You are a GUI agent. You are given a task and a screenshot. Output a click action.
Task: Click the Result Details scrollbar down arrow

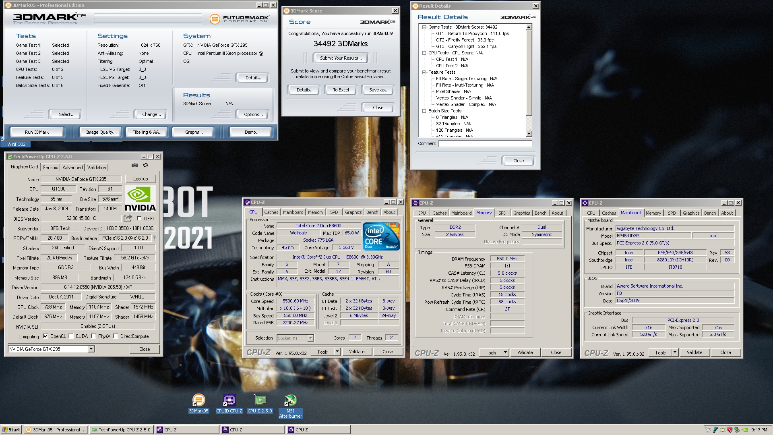[529, 134]
